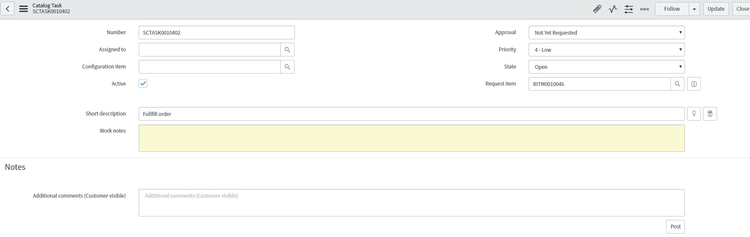Click the Configuration item label
The width and height of the screenshot is (750, 237).
[104, 67]
